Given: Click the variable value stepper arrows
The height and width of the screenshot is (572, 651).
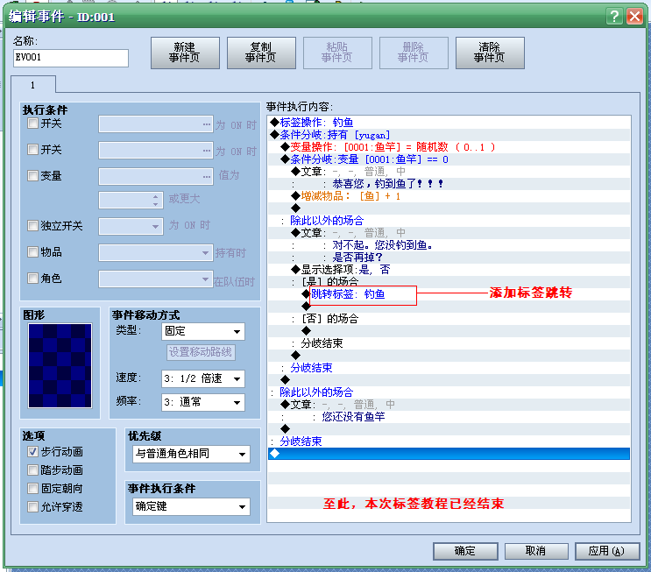Looking at the screenshot, I should [155, 201].
